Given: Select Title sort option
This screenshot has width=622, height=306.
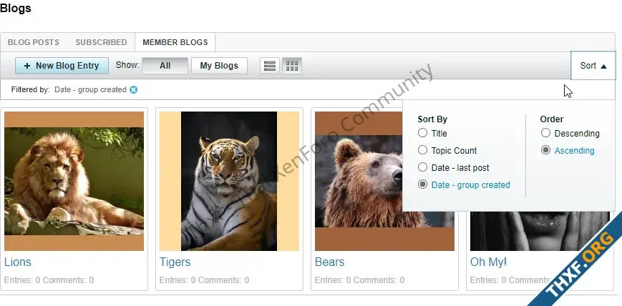Looking at the screenshot, I should [x=422, y=133].
